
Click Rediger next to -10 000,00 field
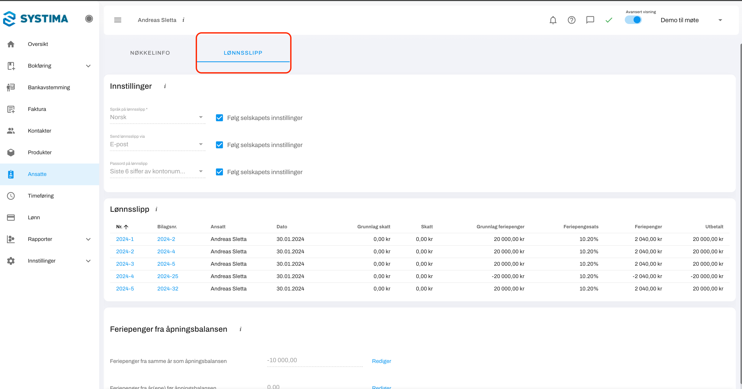(x=381, y=361)
